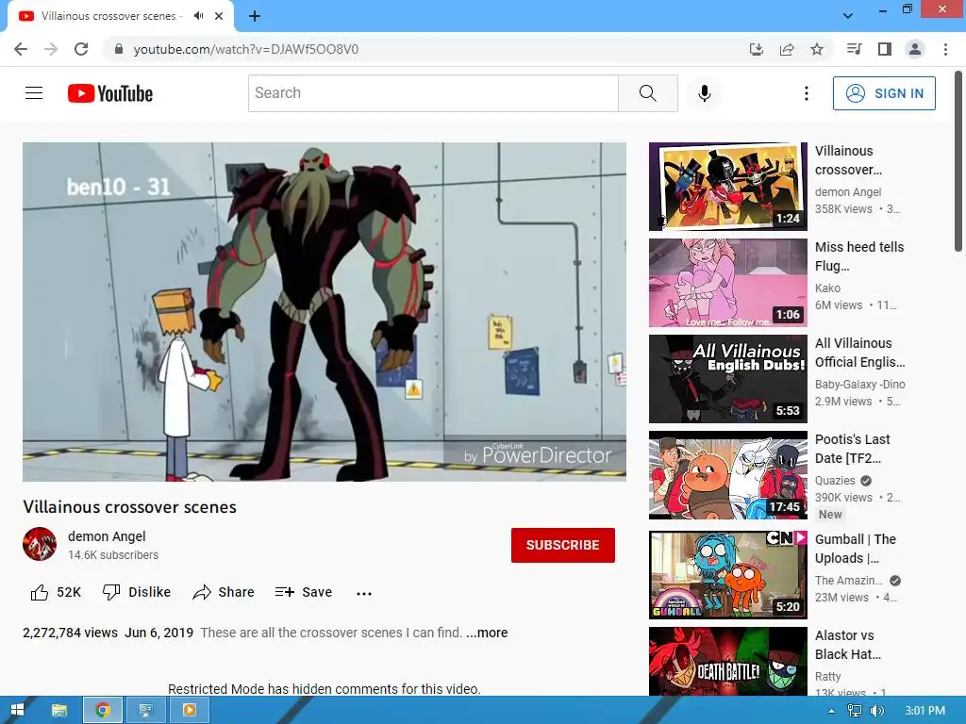
Task: Open Miss heed tells Flug video thumbnail
Action: pyautogui.click(x=727, y=283)
